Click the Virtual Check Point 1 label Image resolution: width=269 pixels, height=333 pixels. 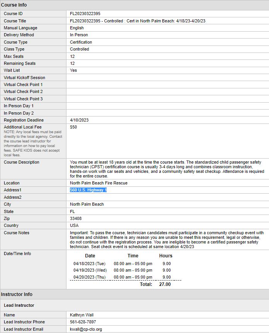click(23, 85)
